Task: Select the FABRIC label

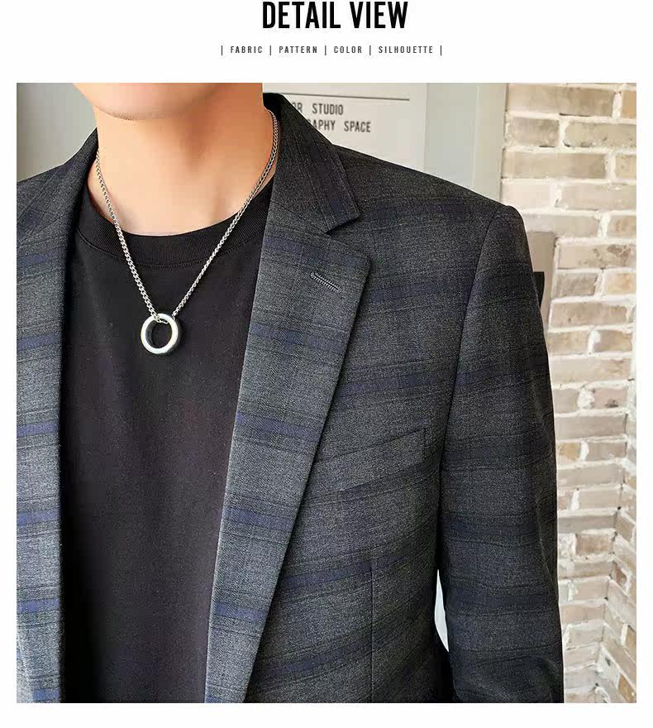Action: [246, 50]
